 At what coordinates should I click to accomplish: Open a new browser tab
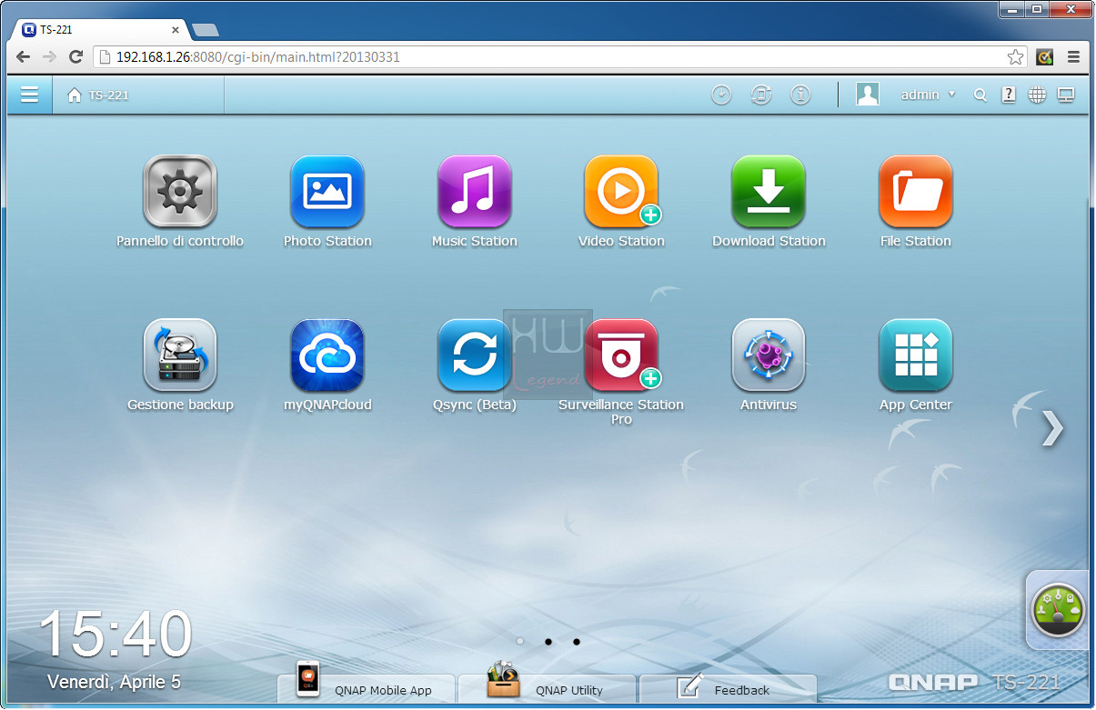click(x=206, y=30)
